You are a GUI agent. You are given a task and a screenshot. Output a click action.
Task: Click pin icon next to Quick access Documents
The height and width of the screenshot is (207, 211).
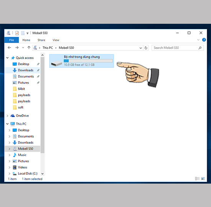[38, 77]
